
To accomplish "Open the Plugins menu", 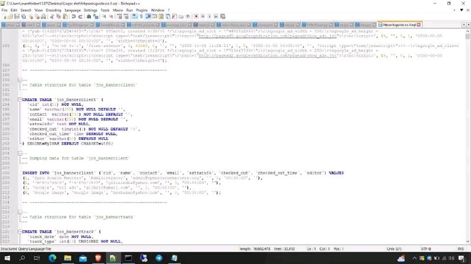I will (141, 10).
